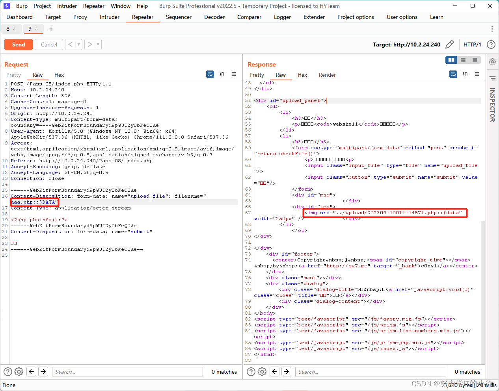Screen dimensions: 499x391
Task: Open the Project options tab
Action: 356,17
